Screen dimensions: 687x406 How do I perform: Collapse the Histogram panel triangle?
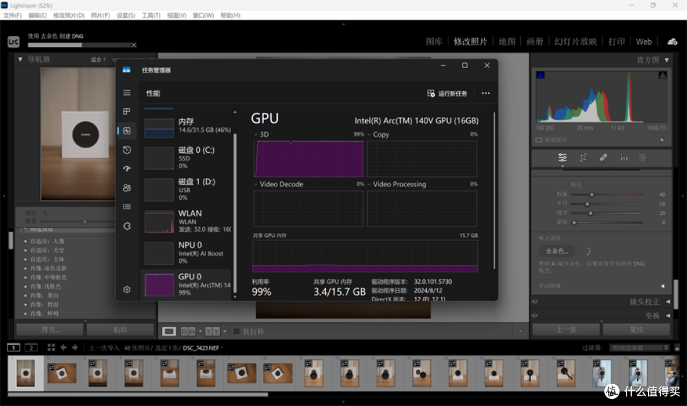point(667,60)
